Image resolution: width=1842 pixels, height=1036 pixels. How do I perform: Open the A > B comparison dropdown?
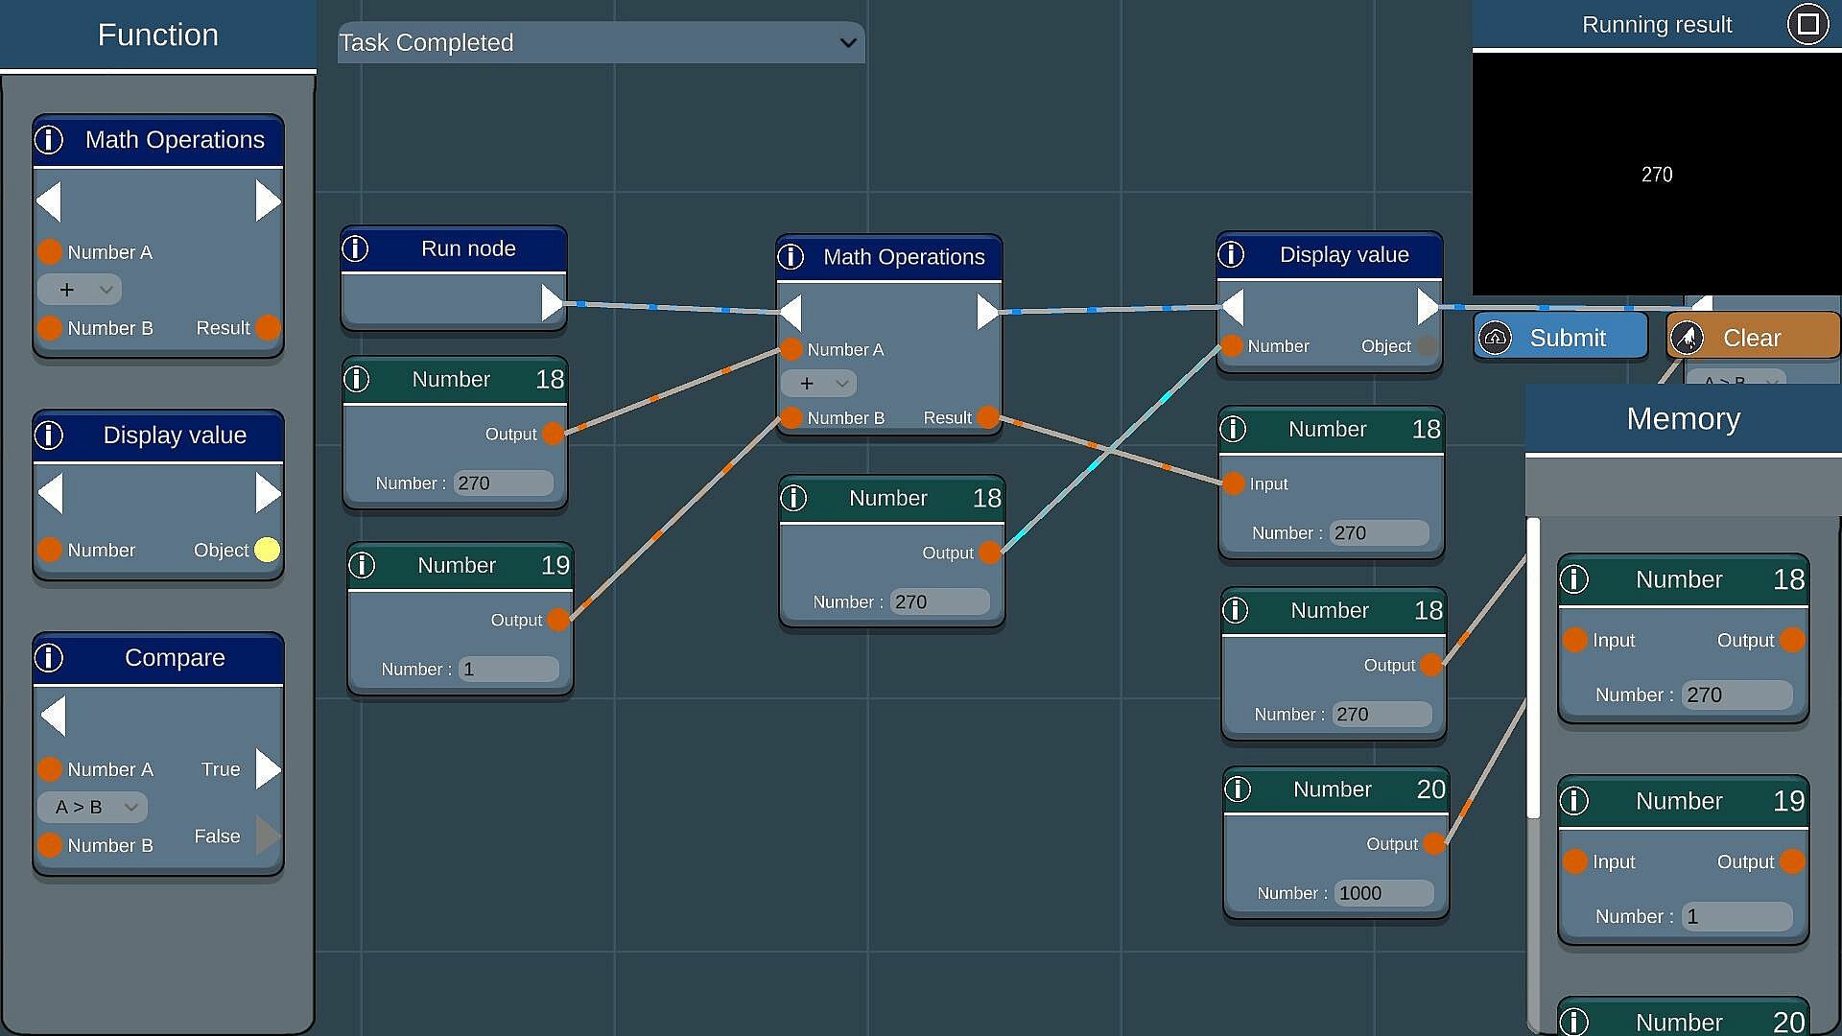click(93, 808)
